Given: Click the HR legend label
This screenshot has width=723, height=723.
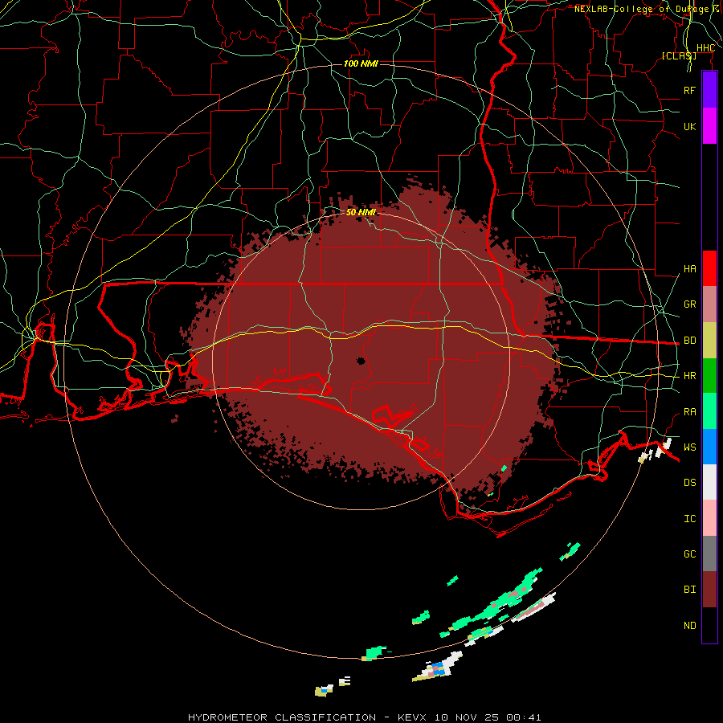Looking at the screenshot, I should click(689, 376).
